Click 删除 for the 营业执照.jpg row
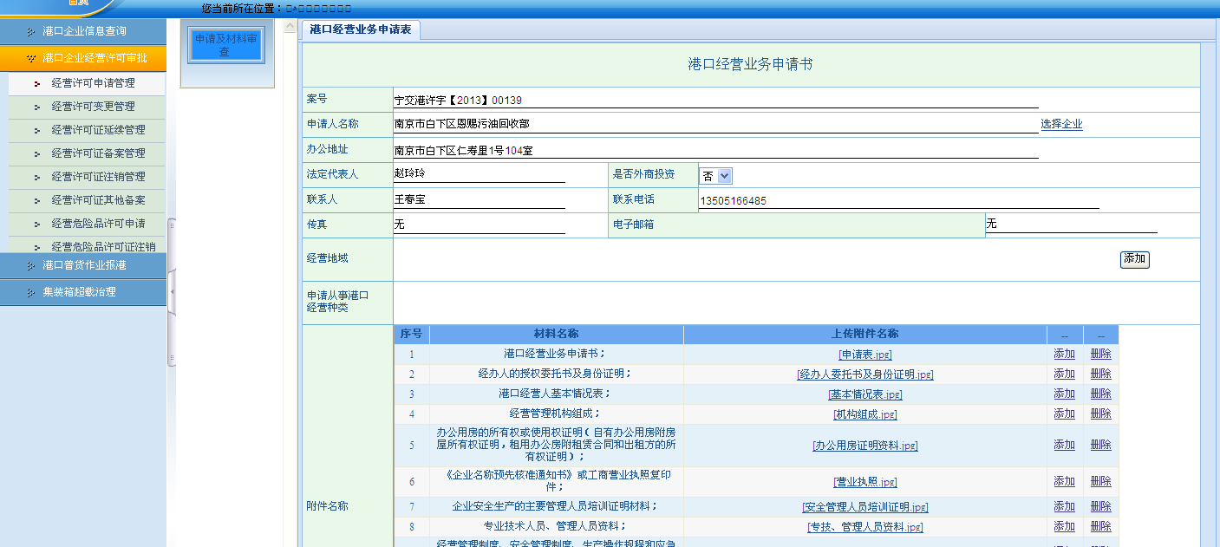 click(x=1100, y=481)
